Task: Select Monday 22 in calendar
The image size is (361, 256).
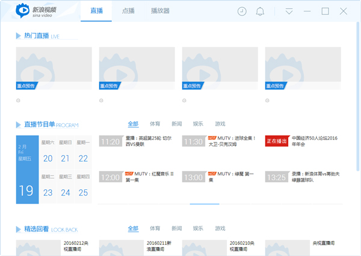Action: tap(83, 152)
